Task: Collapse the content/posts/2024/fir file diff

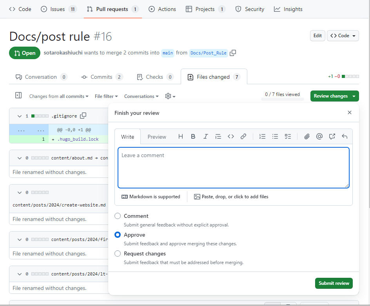Action: click(x=20, y=239)
